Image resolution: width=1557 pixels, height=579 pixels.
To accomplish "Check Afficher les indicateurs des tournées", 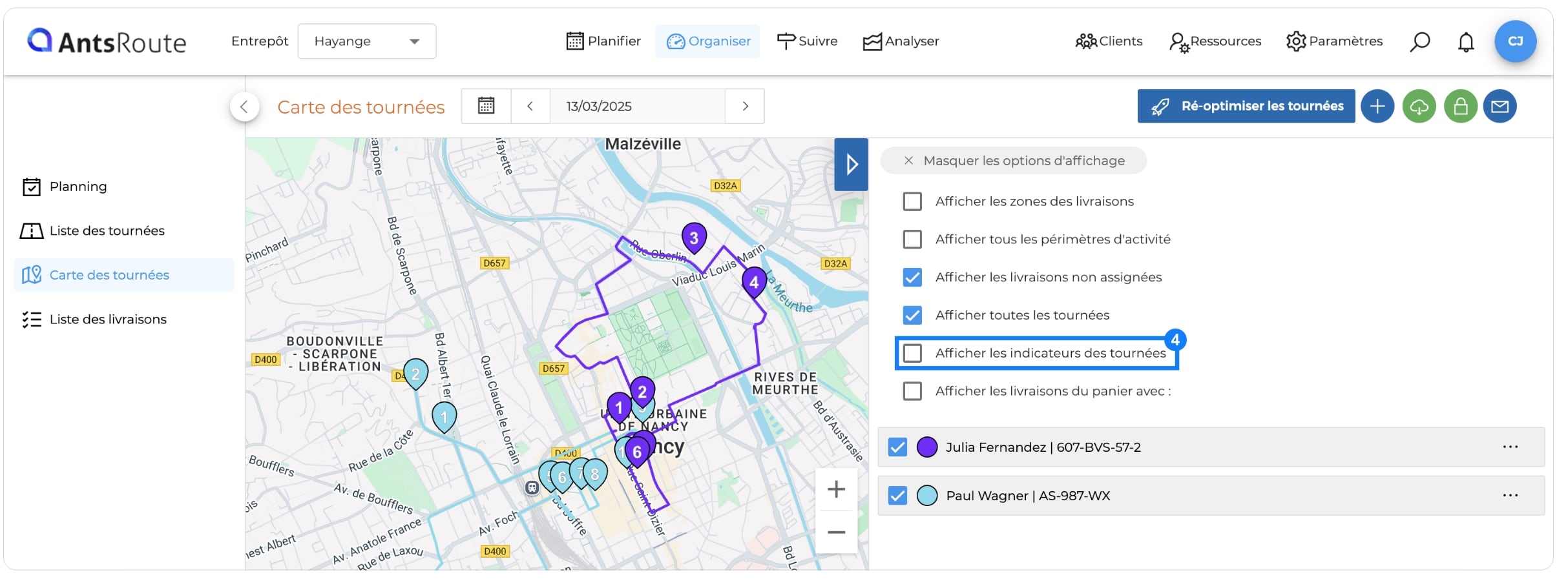I will point(912,353).
